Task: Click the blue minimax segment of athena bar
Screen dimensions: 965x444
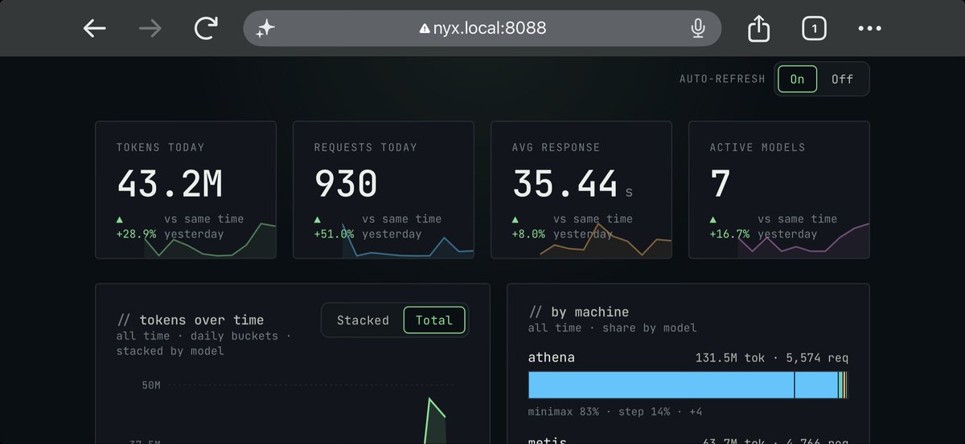Action: [661, 385]
